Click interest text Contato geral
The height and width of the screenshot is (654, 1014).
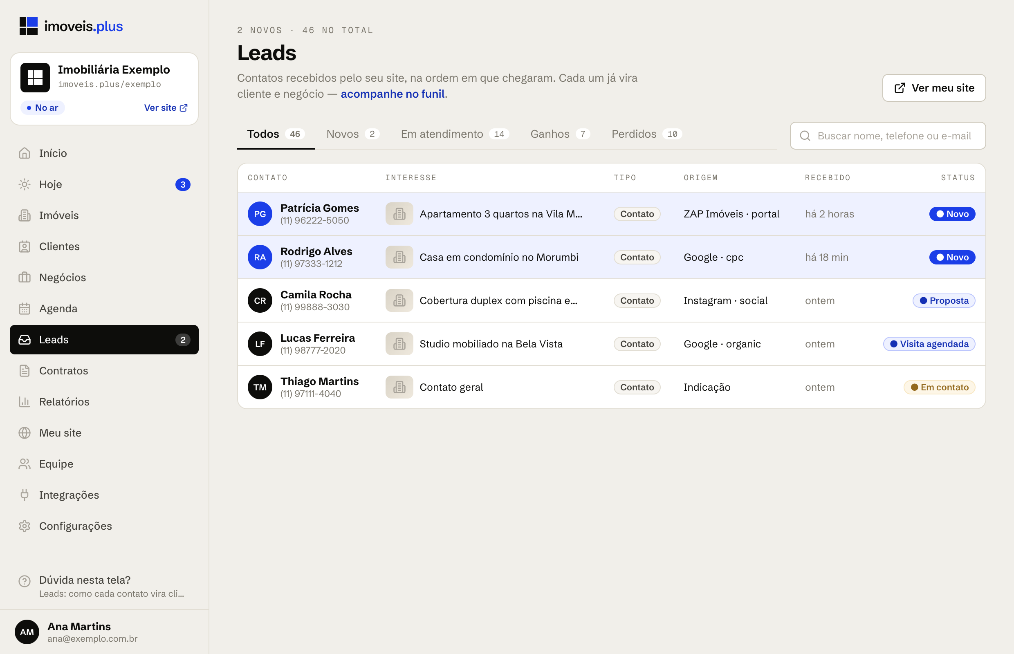(451, 387)
